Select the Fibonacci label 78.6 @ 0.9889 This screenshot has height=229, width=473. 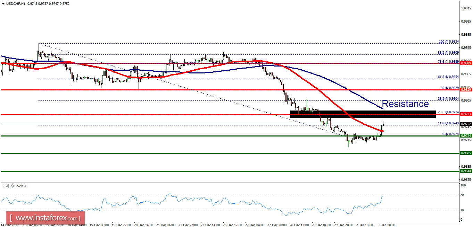pos(448,61)
